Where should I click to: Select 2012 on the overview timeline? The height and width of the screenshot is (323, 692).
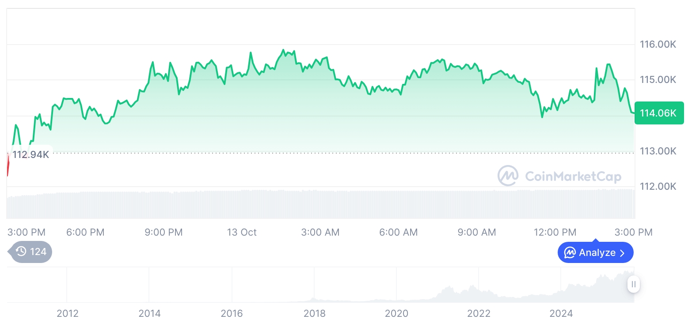[68, 314]
